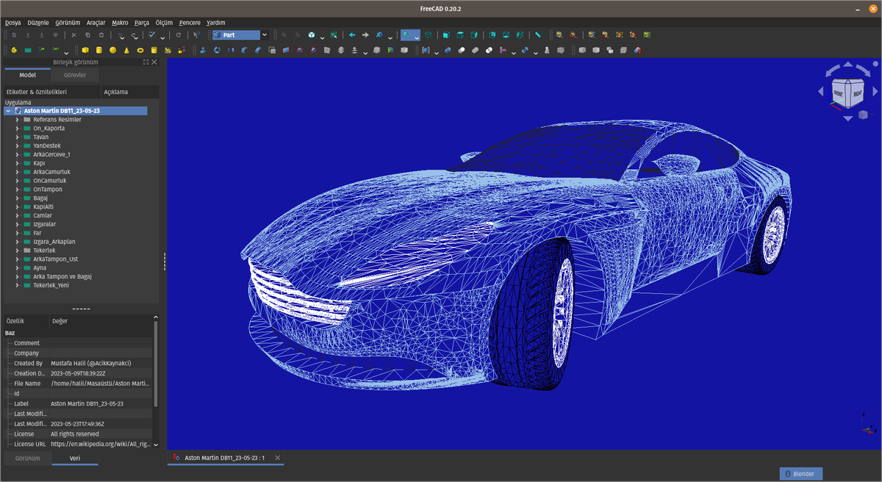Switch to the Görevler tab

tap(75, 75)
